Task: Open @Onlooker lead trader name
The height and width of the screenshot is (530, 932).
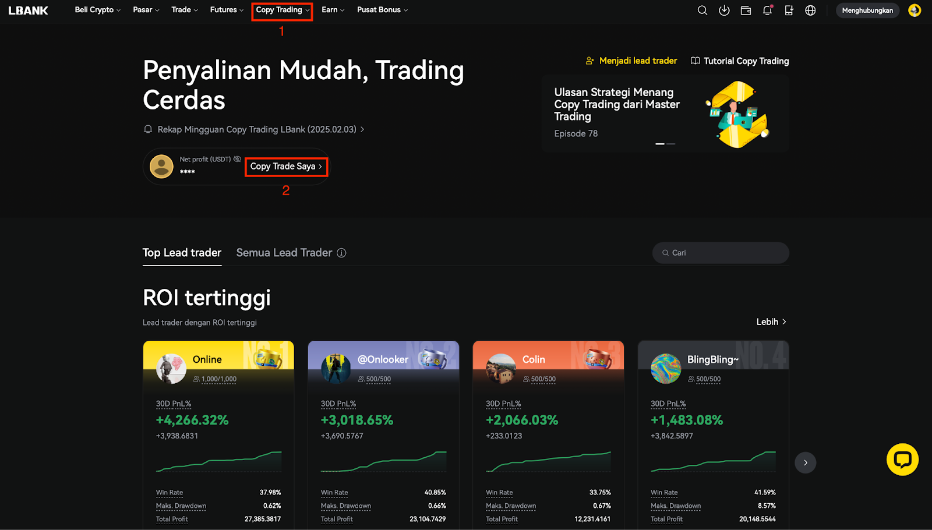Action: (383, 359)
